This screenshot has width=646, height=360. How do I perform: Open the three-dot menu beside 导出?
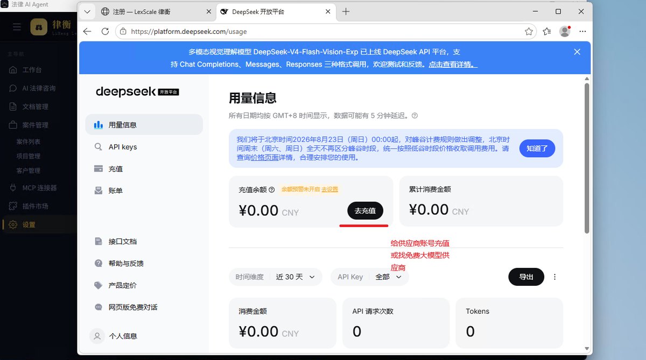click(555, 277)
